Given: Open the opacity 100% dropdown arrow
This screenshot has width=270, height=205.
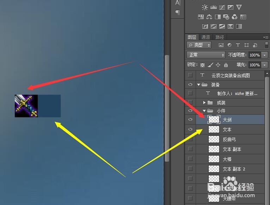Looking at the screenshot, I should 265,55.
